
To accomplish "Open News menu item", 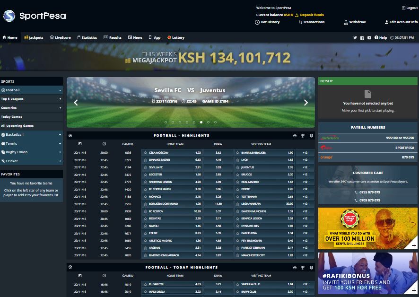I will [135, 38].
